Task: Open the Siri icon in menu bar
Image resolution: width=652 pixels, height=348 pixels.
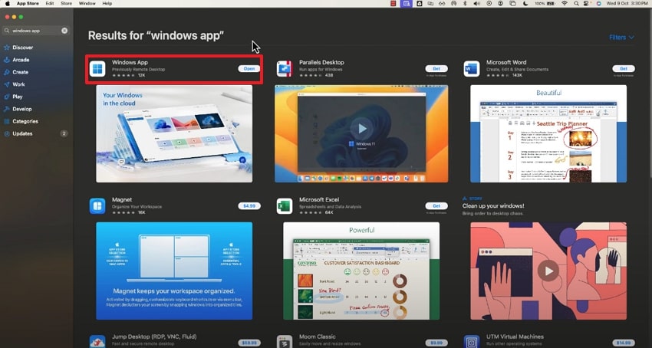Action: pyautogui.click(x=599, y=3)
